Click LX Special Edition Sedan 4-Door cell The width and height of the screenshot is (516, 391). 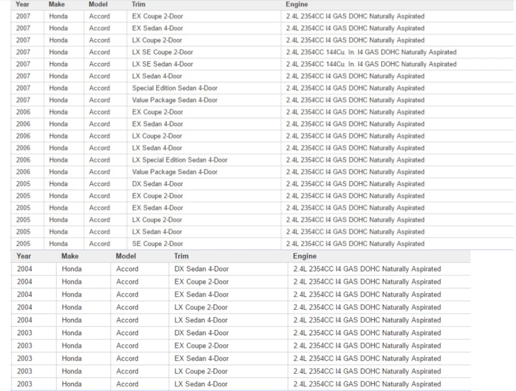pos(204,160)
